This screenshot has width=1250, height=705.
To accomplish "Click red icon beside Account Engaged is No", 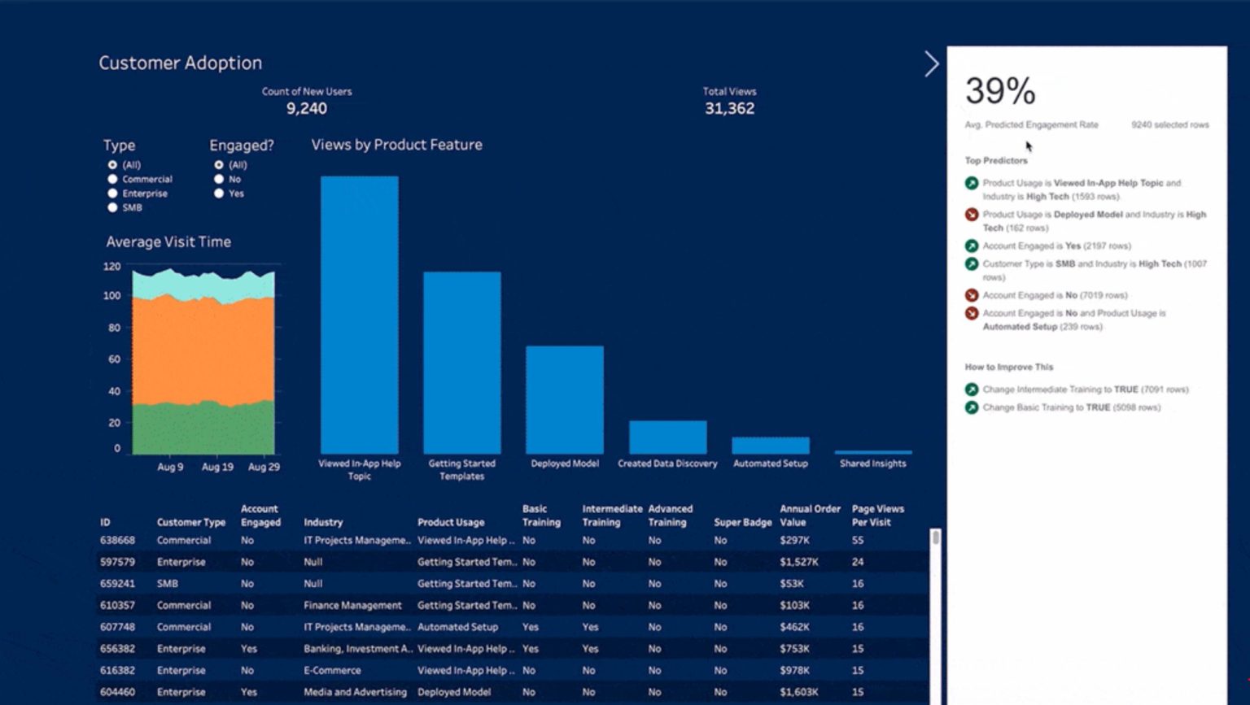I will (971, 295).
